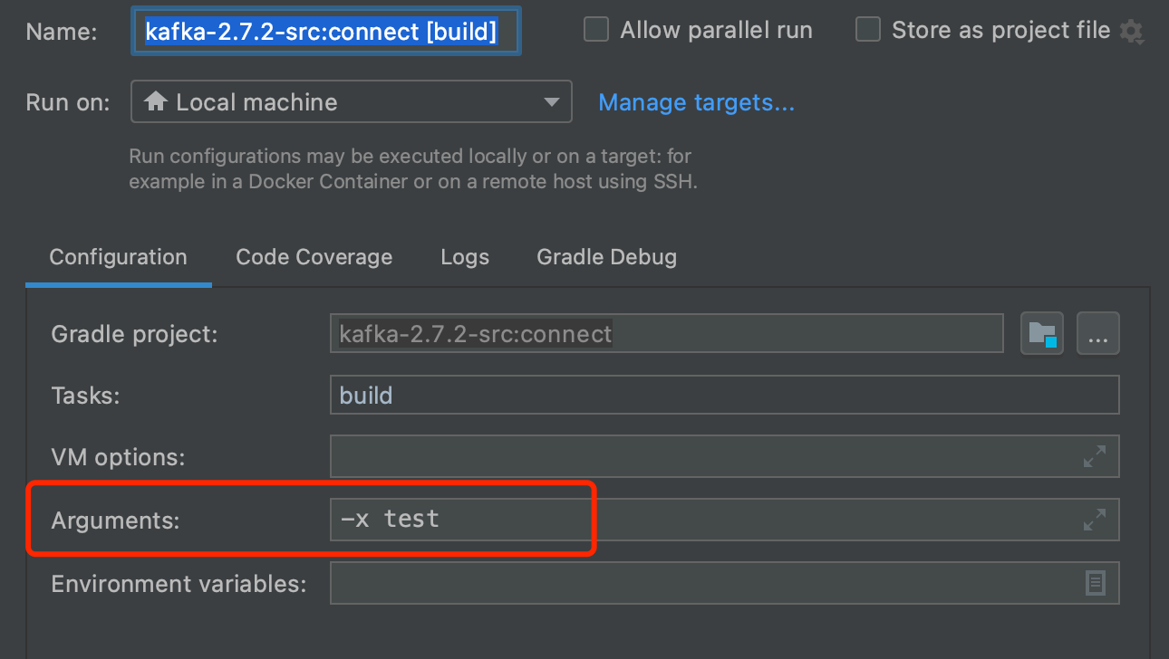
Task: Follow the Manage targets link
Action: (697, 102)
